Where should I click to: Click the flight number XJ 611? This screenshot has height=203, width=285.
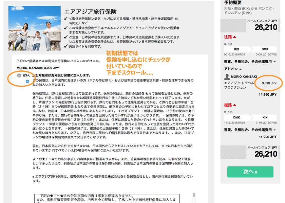pyautogui.click(x=228, y=44)
